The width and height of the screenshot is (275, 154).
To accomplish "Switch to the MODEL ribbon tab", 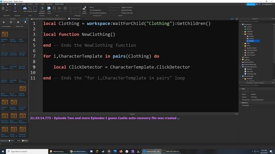I will tap(30, 4).
